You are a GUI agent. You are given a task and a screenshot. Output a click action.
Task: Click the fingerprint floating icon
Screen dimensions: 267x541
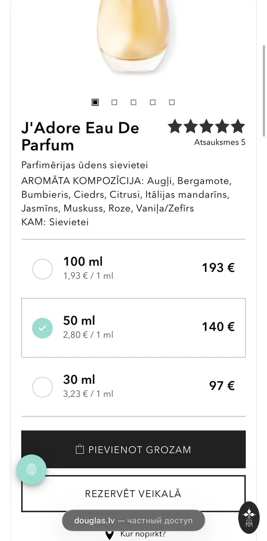coord(31,470)
